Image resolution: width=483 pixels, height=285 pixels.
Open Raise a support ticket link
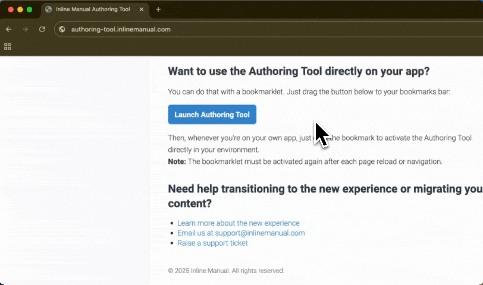[212, 243]
